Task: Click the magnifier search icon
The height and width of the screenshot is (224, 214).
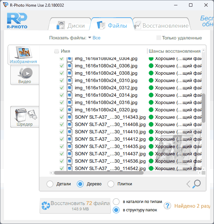Action: [x=197, y=184]
